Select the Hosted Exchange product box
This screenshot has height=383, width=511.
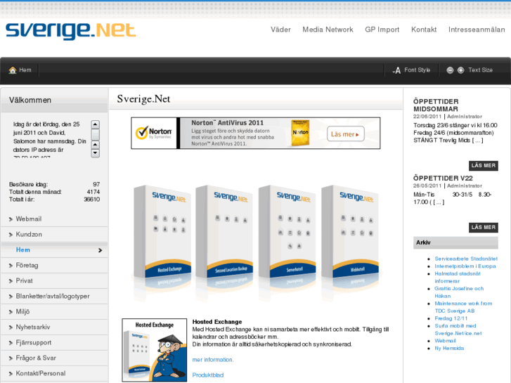pos(162,232)
